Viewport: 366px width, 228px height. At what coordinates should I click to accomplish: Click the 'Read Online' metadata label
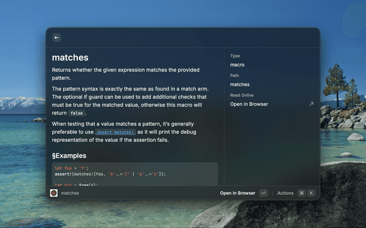click(241, 95)
